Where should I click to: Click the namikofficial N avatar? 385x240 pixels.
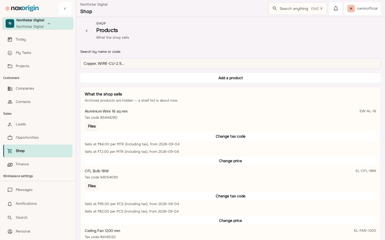[x=351, y=9]
